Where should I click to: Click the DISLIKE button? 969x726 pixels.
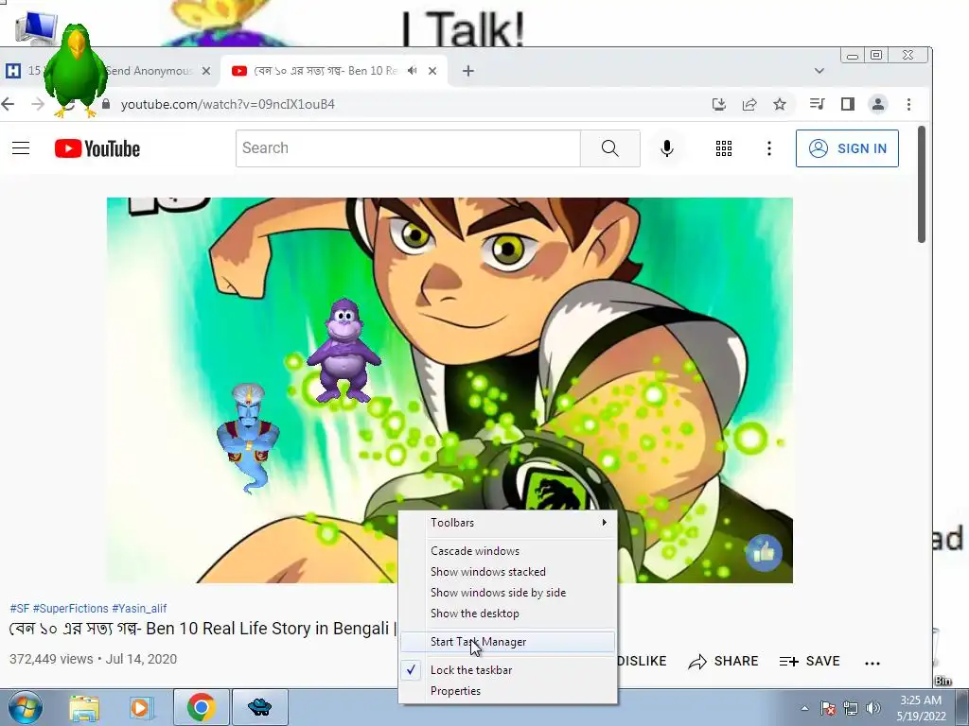(642, 661)
